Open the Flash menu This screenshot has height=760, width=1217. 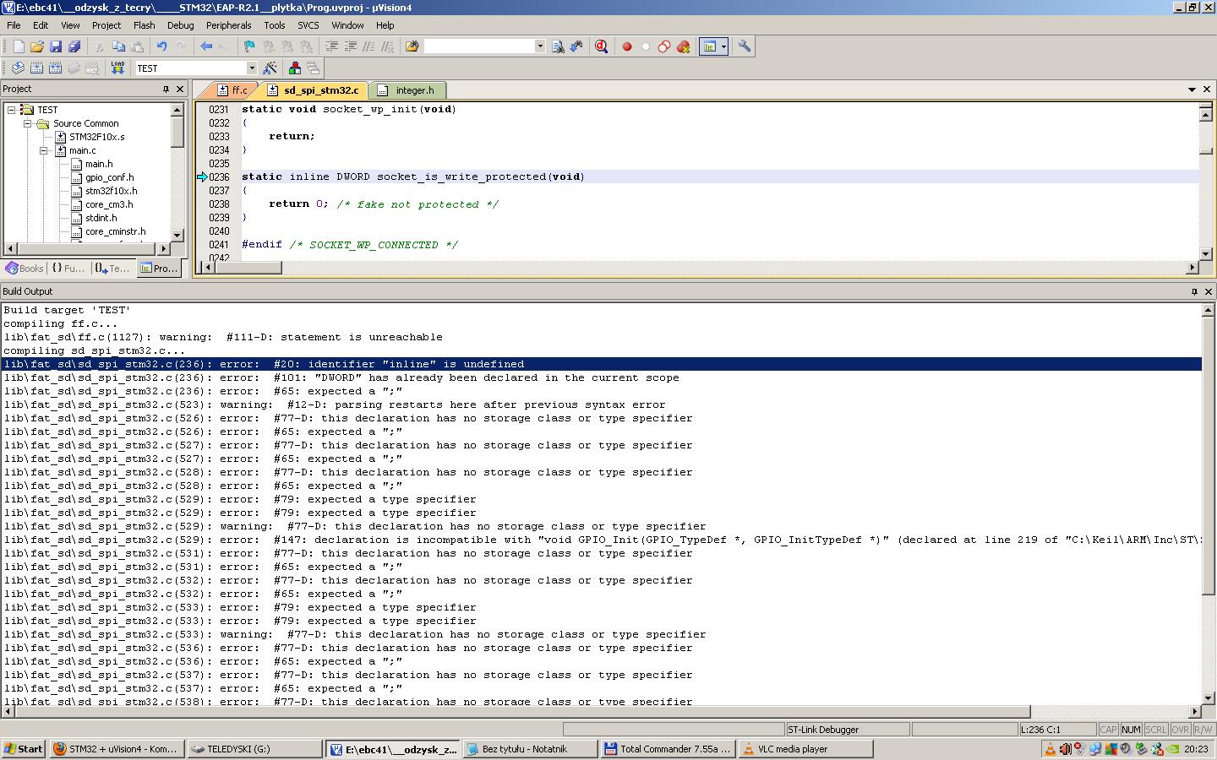click(x=145, y=25)
